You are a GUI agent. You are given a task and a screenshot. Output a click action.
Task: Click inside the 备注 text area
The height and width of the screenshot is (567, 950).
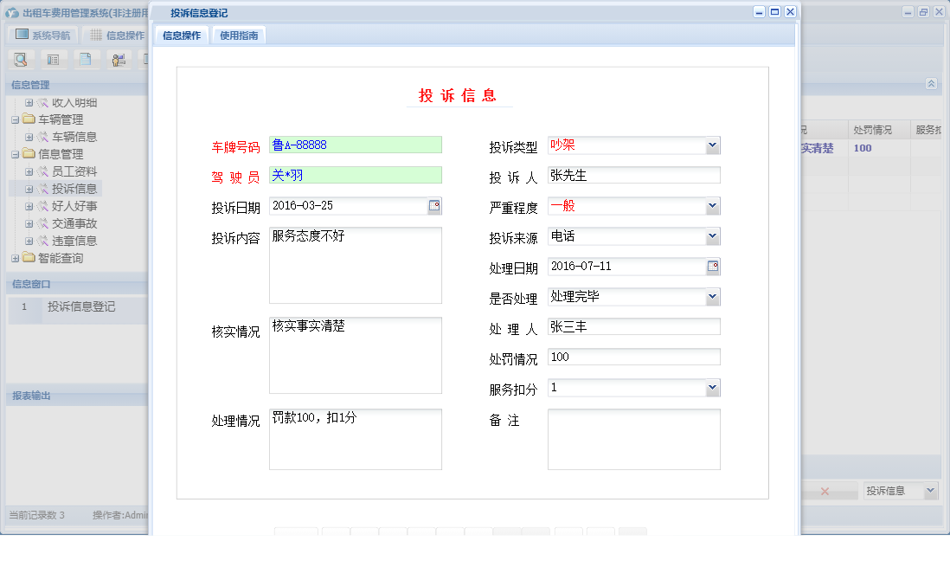(632, 437)
